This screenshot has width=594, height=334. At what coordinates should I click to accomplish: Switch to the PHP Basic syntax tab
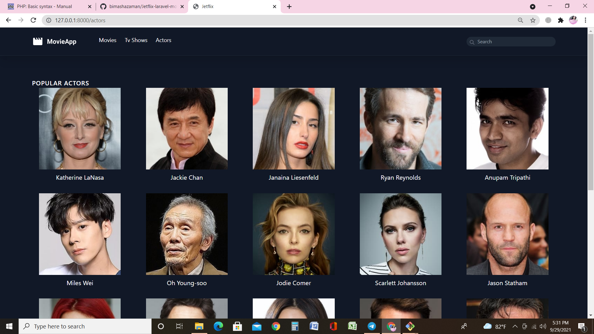44,6
